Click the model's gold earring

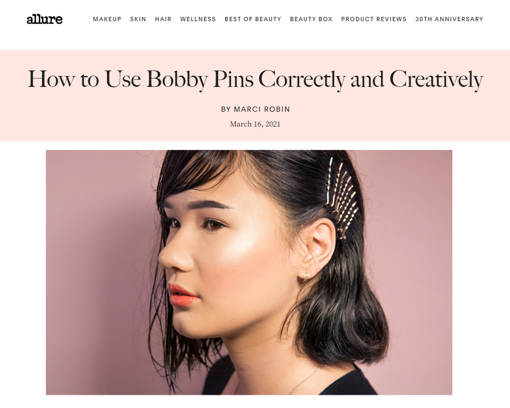306,277
